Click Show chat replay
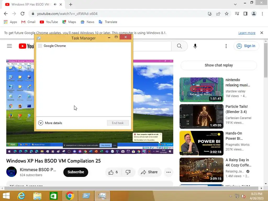Viewport: 268px width, 201px height. [219, 65]
